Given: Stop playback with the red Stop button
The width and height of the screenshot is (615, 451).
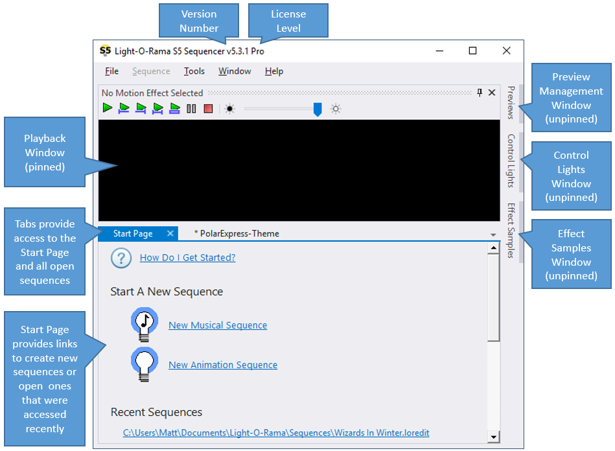Looking at the screenshot, I should (x=208, y=109).
